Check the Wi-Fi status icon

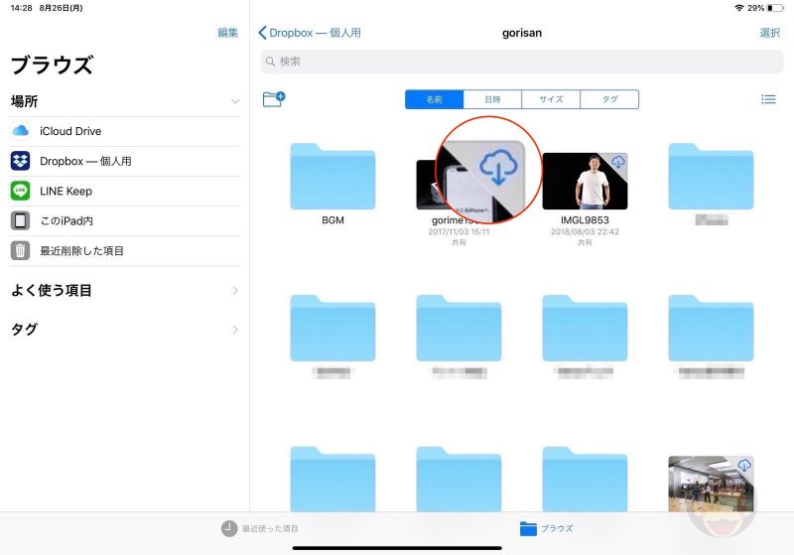click(x=739, y=8)
